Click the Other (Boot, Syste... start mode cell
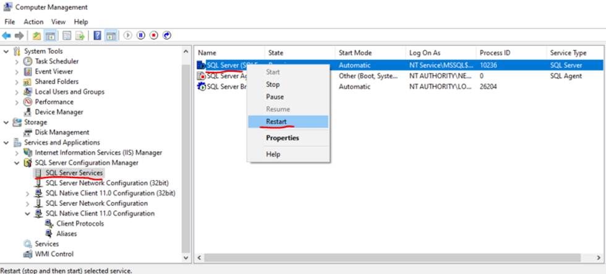606x274 pixels. 368,76
